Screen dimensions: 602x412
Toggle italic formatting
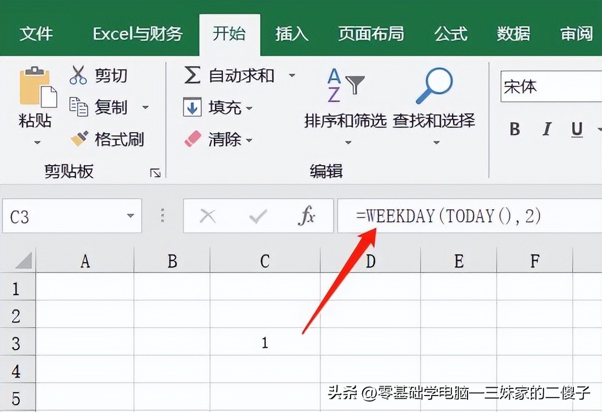[x=546, y=129]
